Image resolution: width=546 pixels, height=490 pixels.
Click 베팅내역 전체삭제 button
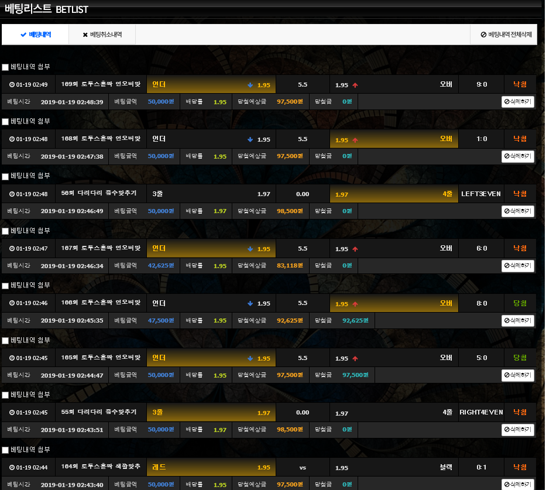point(506,35)
